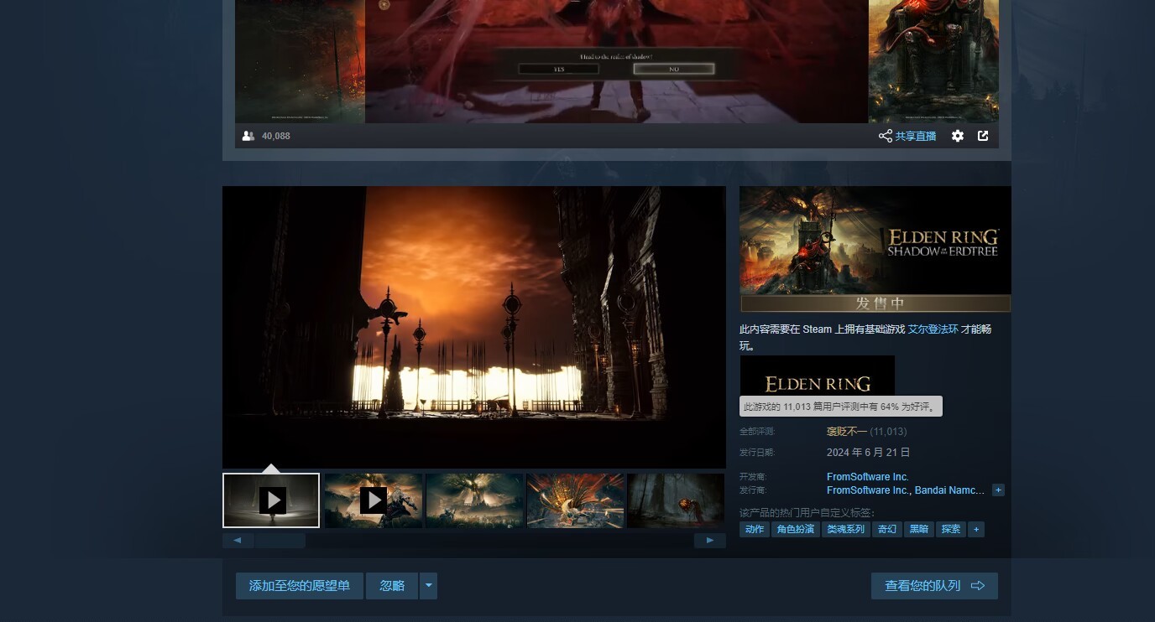
Task: Click the right broadcast preview image
Action: (x=933, y=61)
